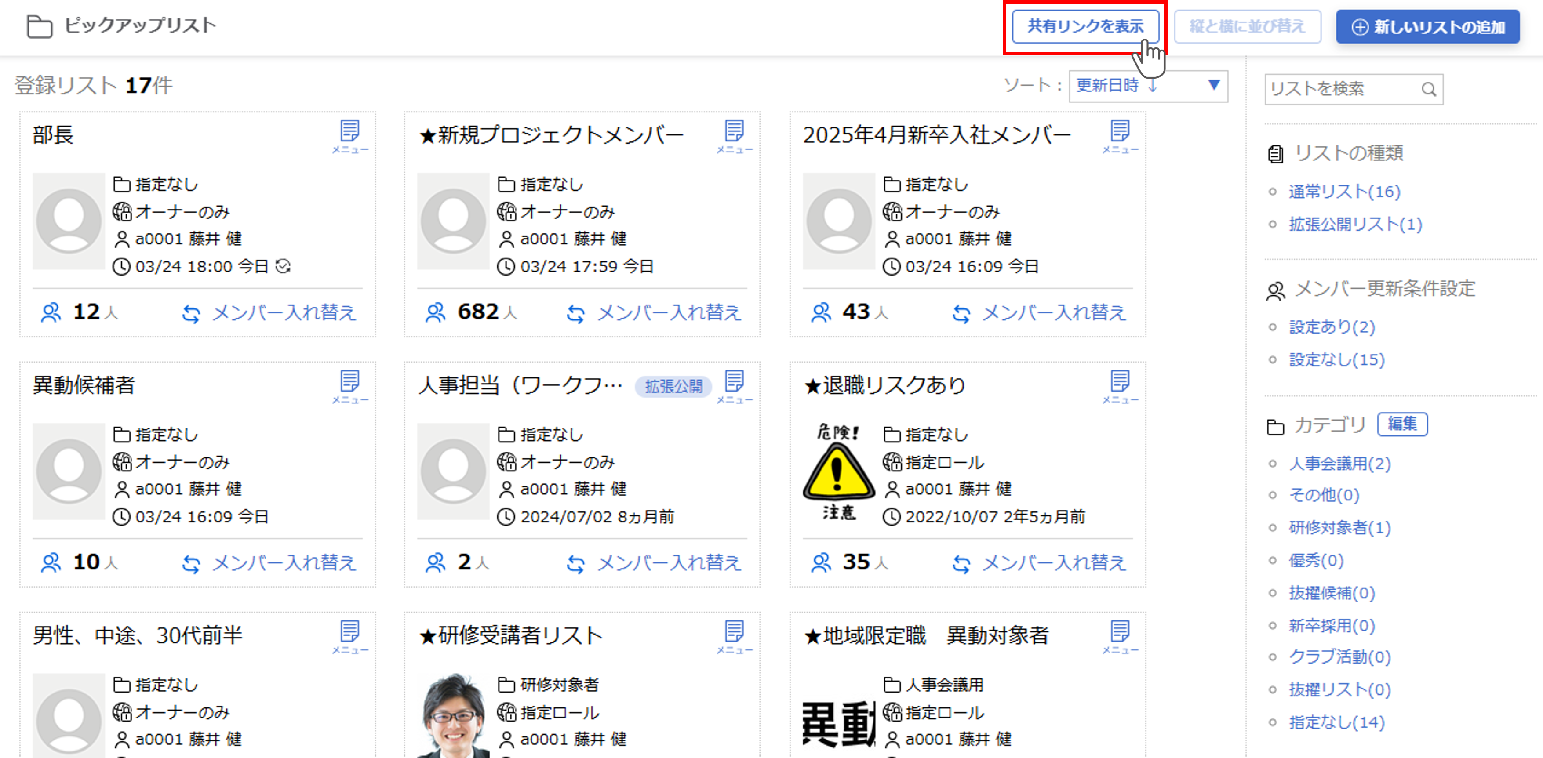Click member count icon on 部長 card

click(51, 312)
